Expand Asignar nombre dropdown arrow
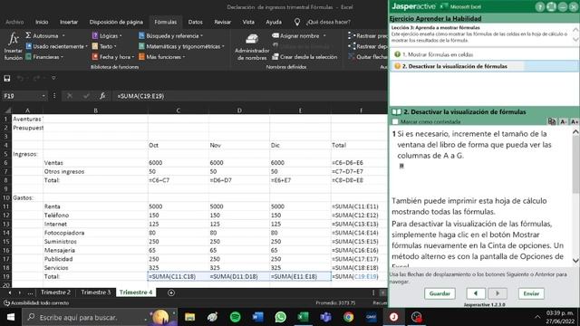This screenshot has width=580, height=326. pyautogui.click(x=324, y=36)
